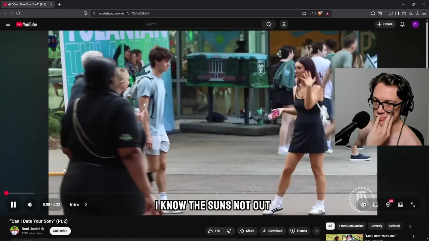Open the Dani Jackel channel name link

coord(31,229)
